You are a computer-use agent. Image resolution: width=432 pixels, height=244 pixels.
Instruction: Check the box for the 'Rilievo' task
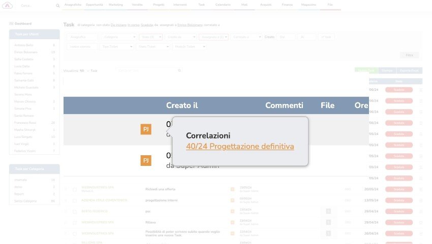(74, 222)
